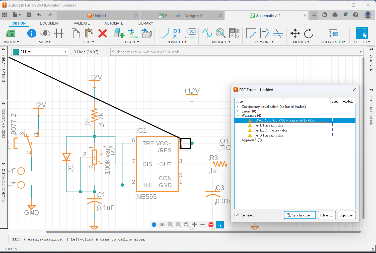Open the VALIDATE ribbon tab
This screenshot has height=253, width=376.
(82, 23)
